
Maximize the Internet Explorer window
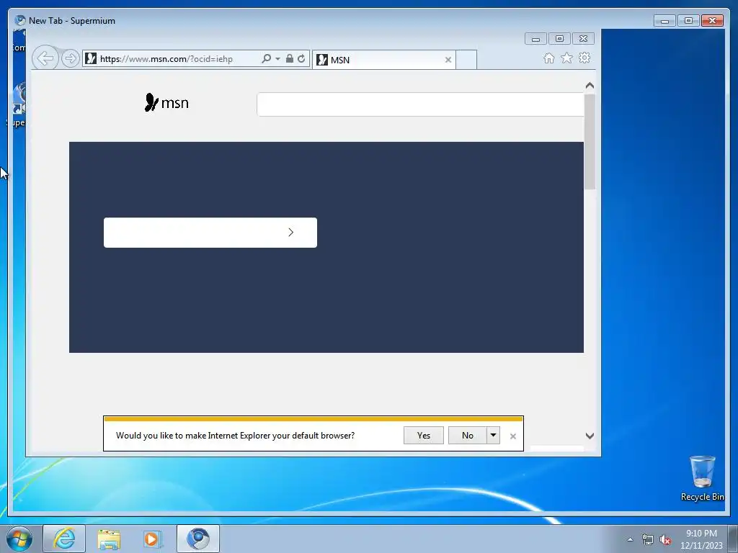coord(559,39)
